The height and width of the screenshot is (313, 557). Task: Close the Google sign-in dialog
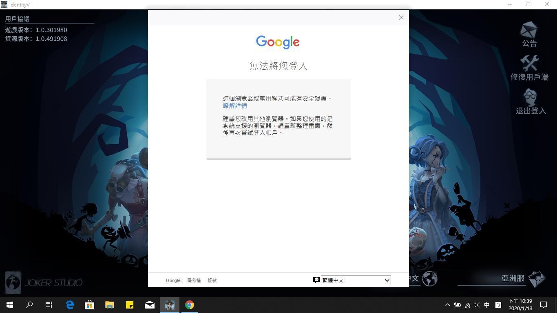pyautogui.click(x=401, y=18)
